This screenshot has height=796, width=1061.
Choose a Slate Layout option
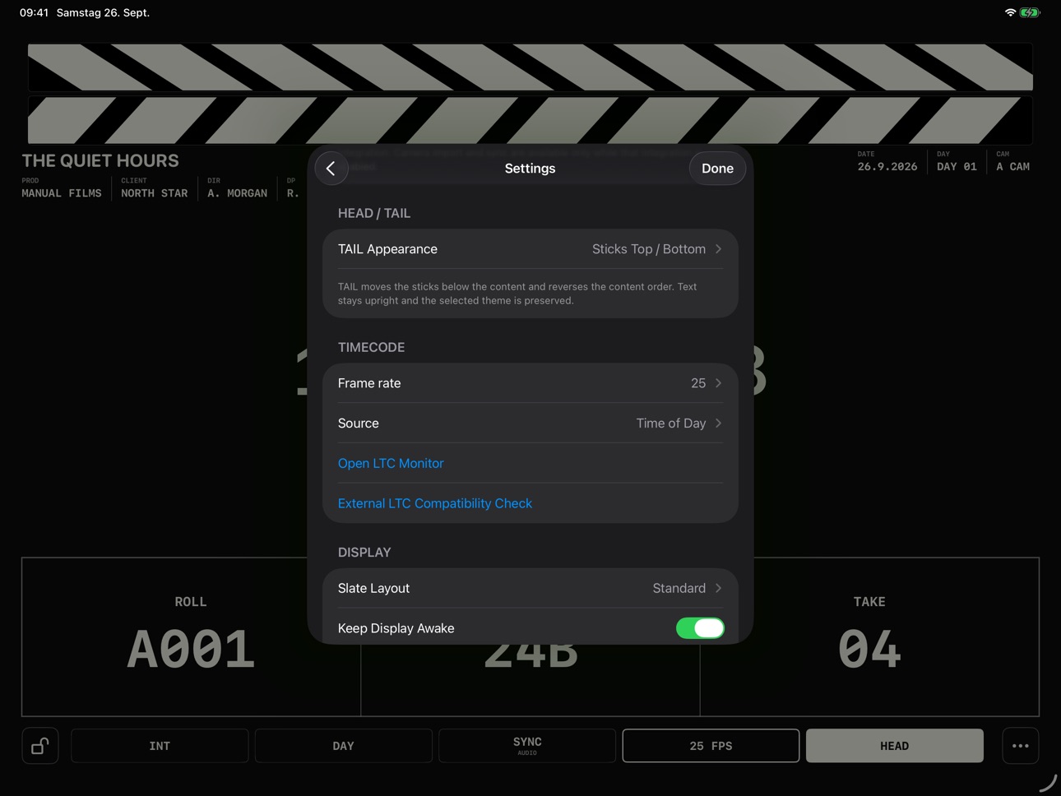tap(530, 588)
